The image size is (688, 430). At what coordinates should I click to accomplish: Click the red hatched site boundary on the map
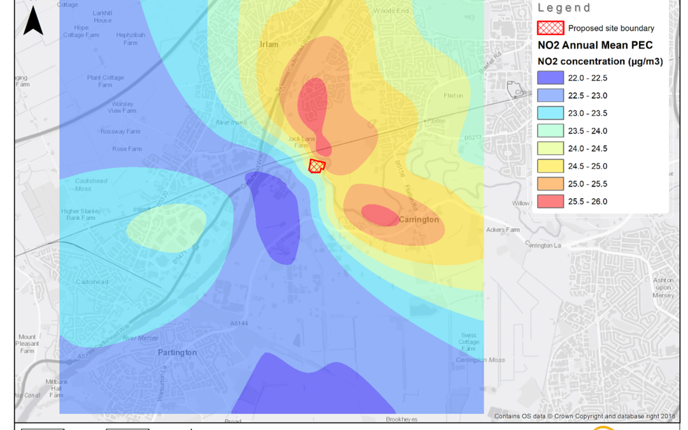click(317, 165)
